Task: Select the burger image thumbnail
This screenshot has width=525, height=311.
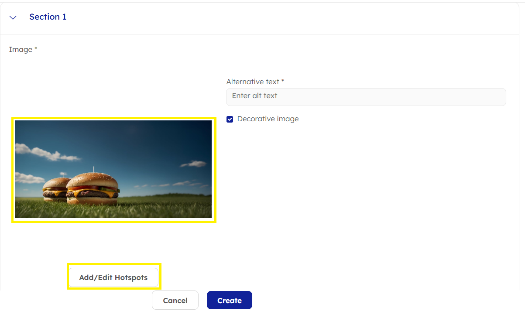Action: coord(113,169)
